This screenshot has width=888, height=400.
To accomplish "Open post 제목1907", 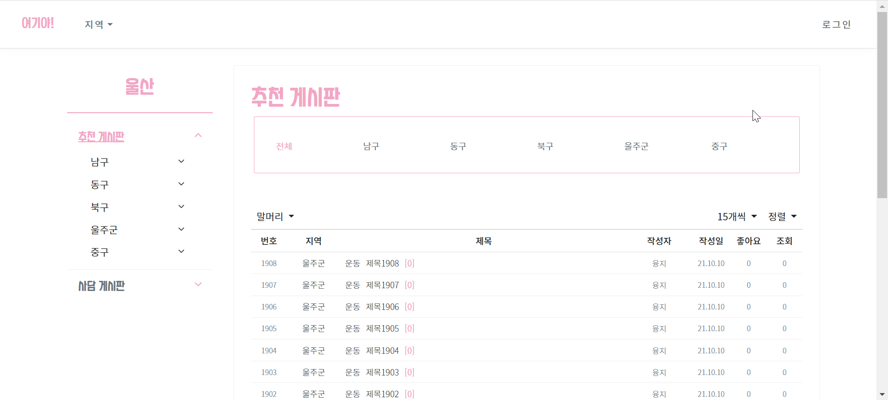I will pos(382,285).
